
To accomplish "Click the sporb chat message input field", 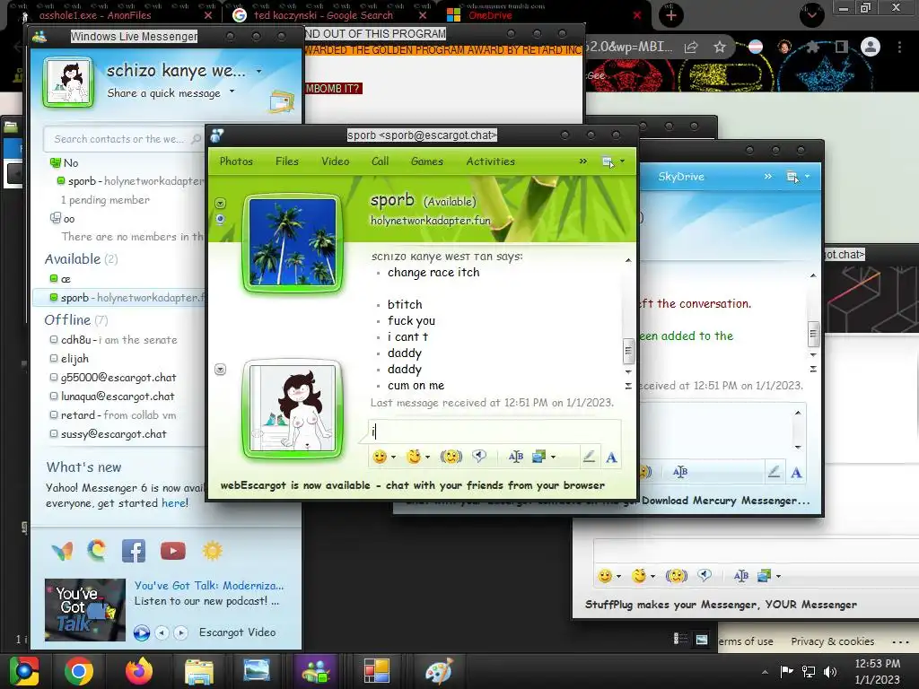I will point(495,432).
